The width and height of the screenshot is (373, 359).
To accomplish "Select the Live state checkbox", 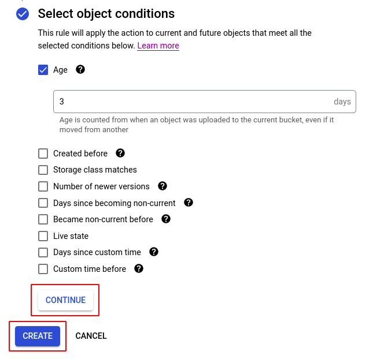I will (x=43, y=236).
